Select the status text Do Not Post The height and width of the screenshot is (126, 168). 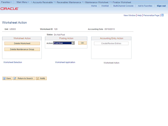tap(59, 35)
